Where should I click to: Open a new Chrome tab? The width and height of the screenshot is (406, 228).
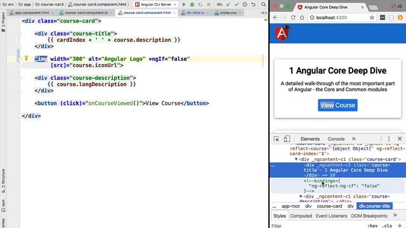(x=373, y=8)
